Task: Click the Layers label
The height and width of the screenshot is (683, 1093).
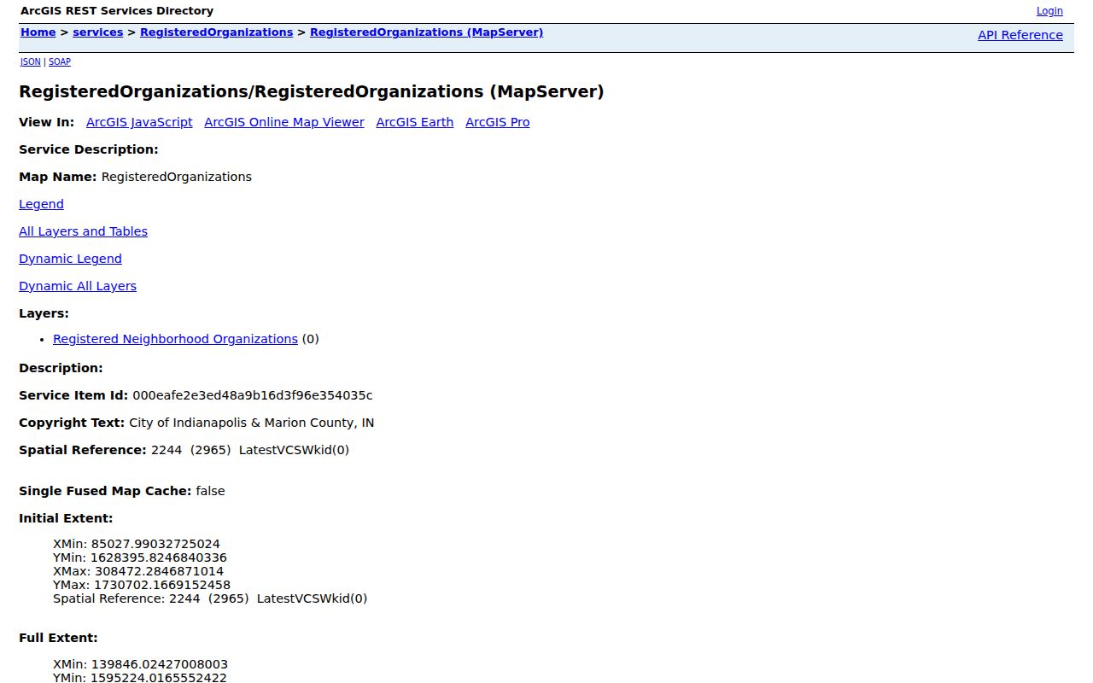Action: point(44,313)
